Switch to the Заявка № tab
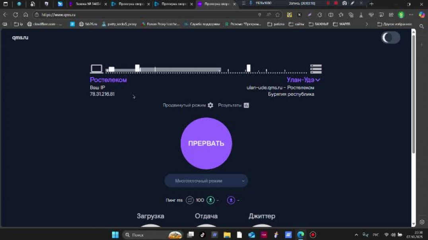The width and height of the screenshot is (428, 240). click(88, 4)
